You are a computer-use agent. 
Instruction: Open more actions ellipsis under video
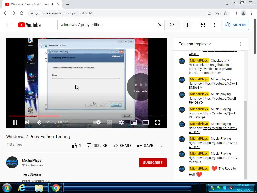162,146
